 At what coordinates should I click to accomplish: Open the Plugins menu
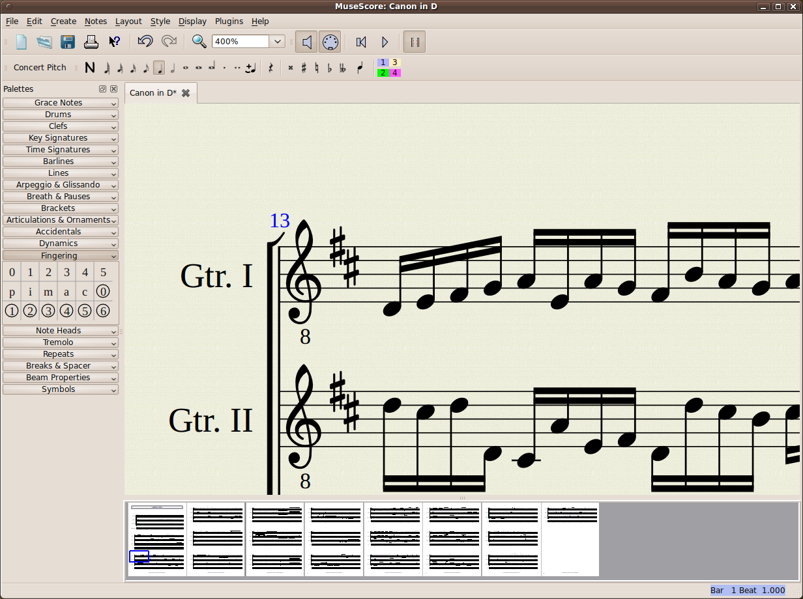click(229, 21)
